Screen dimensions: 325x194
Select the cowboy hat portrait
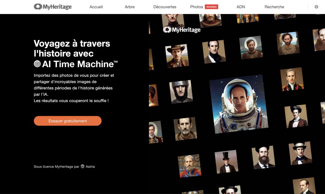point(177,56)
